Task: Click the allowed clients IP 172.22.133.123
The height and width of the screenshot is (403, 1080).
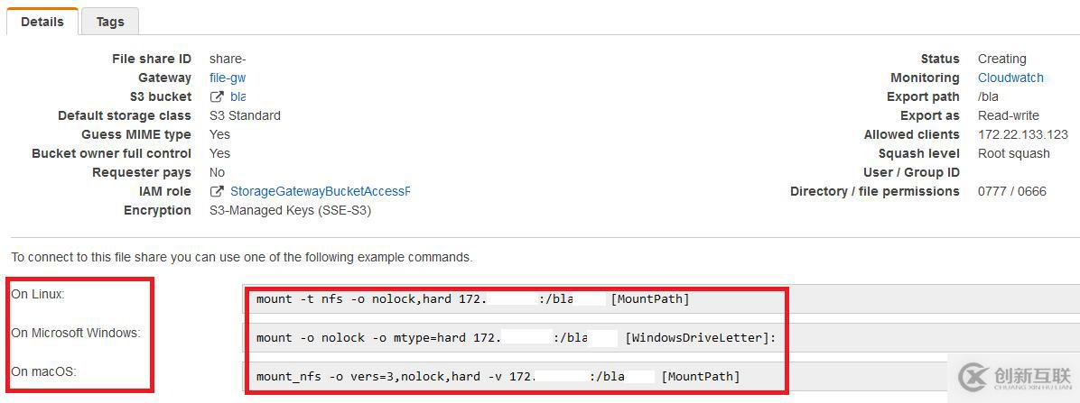Action: [x=1022, y=134]
